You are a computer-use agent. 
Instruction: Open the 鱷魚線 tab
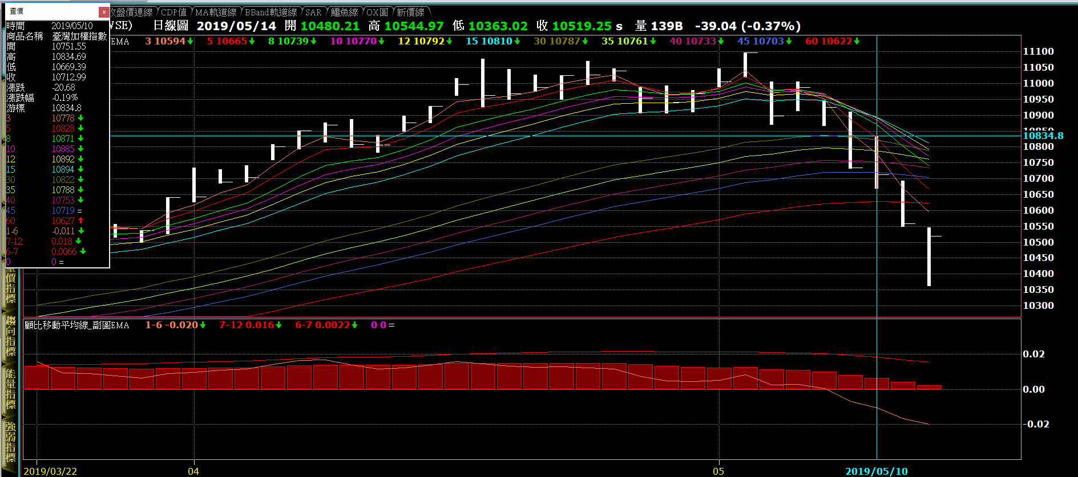(345, 12)
